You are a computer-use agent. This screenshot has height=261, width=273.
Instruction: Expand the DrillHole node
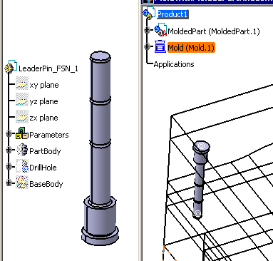(9, 166)
